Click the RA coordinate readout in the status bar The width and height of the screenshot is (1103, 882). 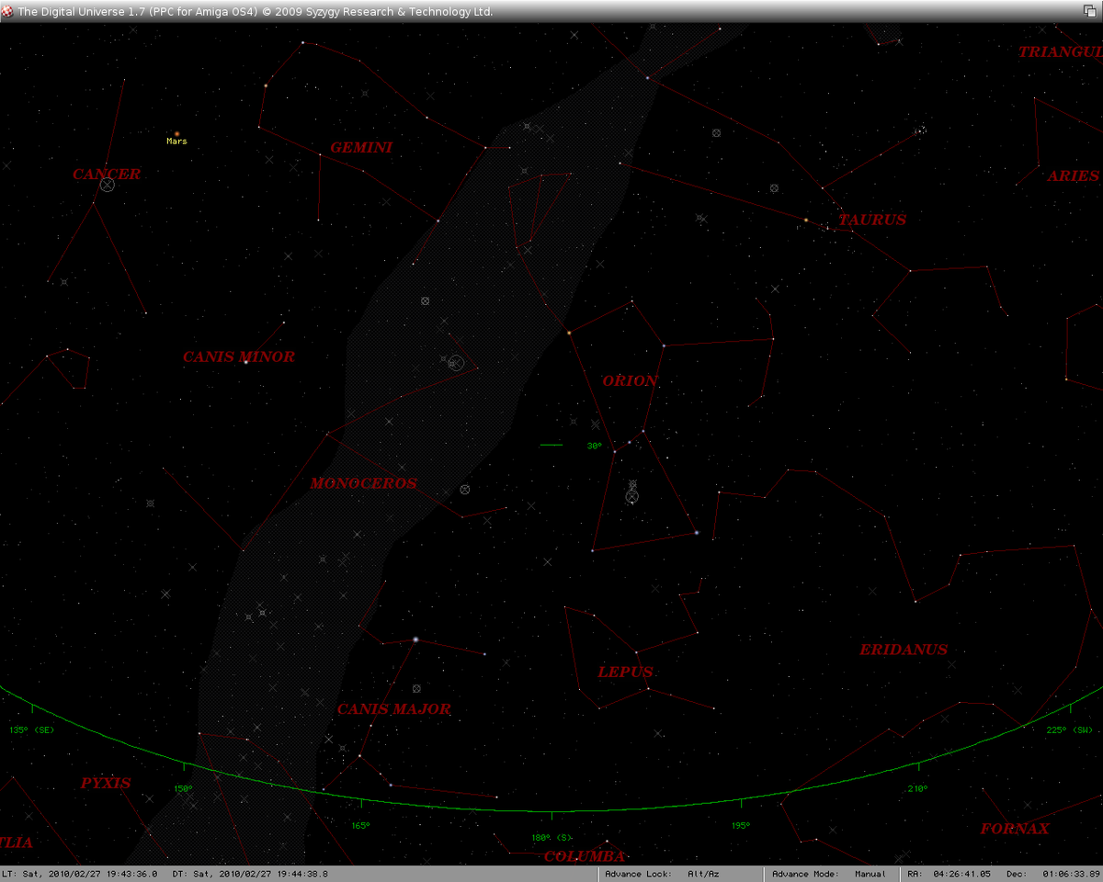pos(949,874)
